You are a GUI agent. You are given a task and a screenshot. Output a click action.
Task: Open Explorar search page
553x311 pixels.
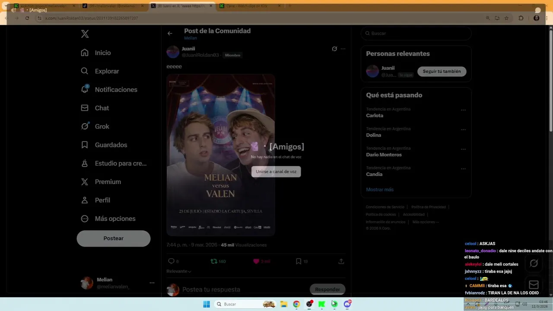click(x=100, y=71)
